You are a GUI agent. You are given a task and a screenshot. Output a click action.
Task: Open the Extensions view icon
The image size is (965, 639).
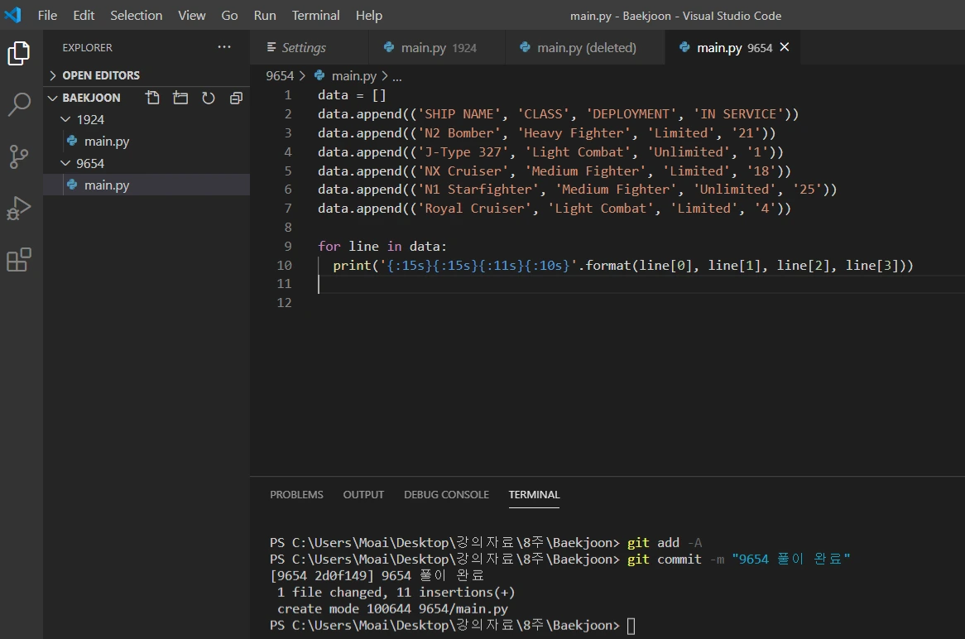(x=18, y=260)
